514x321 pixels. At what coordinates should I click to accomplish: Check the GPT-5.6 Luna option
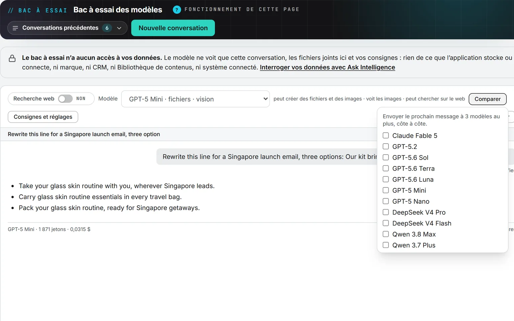point(386,179)
